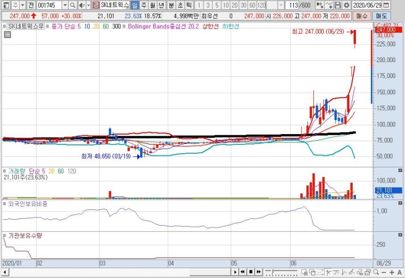
Task: Toggle the 거래량 indicator marker square
Action: point(4,171)
